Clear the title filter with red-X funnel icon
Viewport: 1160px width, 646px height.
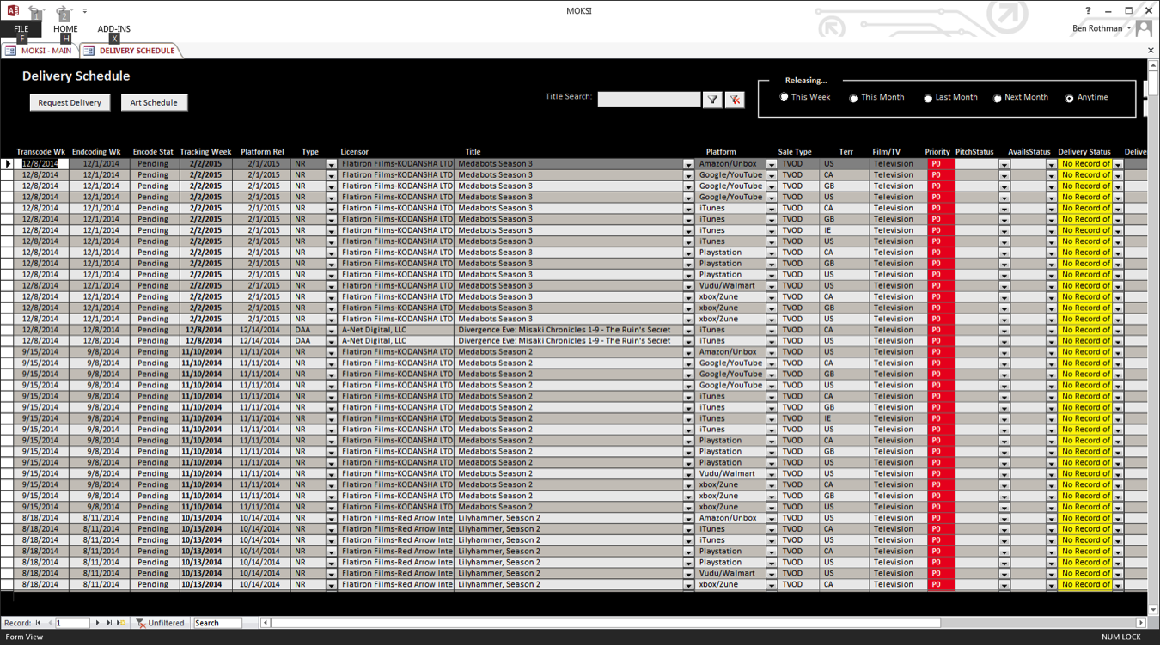735,100
